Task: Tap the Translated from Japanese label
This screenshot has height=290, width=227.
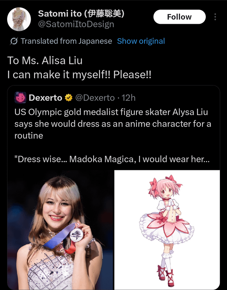Action: pos(66,41)
